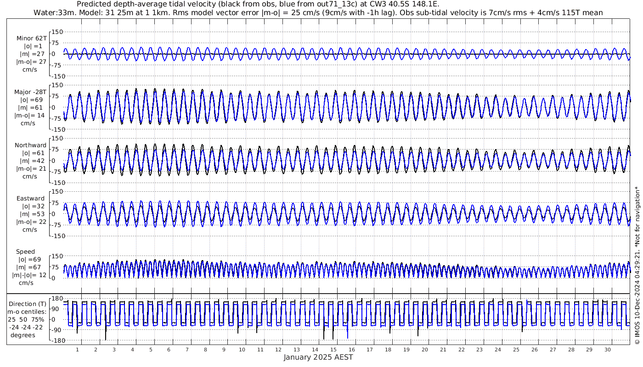Select the '|m-o|= 14' value in the Major panel
Viewport: 643px width, 367px height.
pos(30,115)
